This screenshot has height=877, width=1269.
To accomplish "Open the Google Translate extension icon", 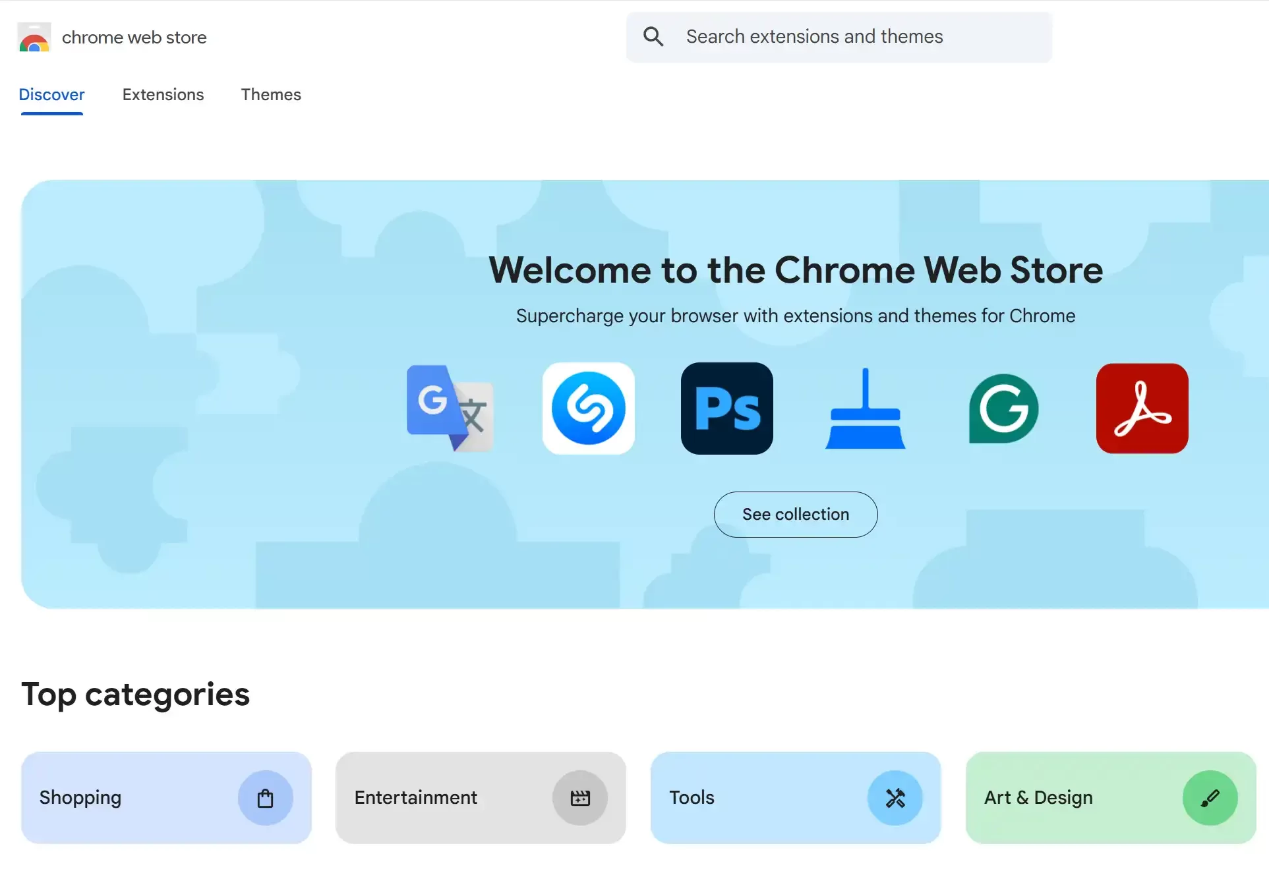I will tap(450, 408).
